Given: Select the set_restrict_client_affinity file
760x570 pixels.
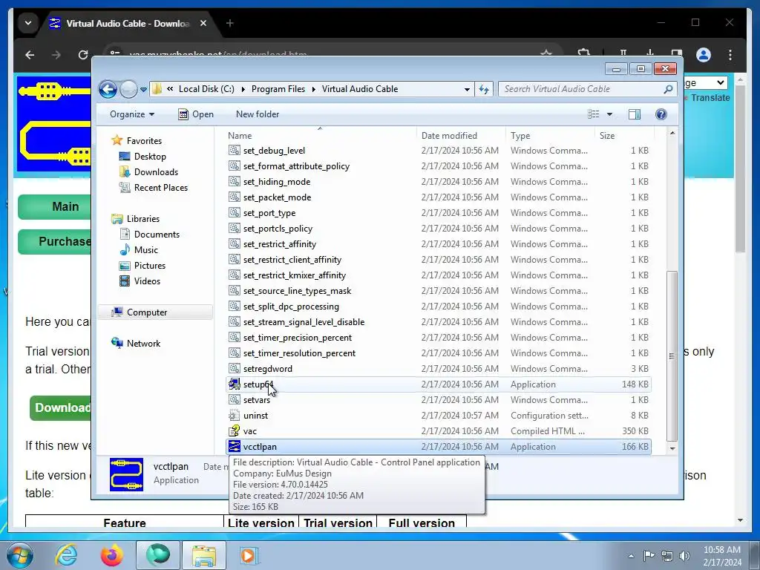Looking at the screenshot, I should click(x=292, y=260).
